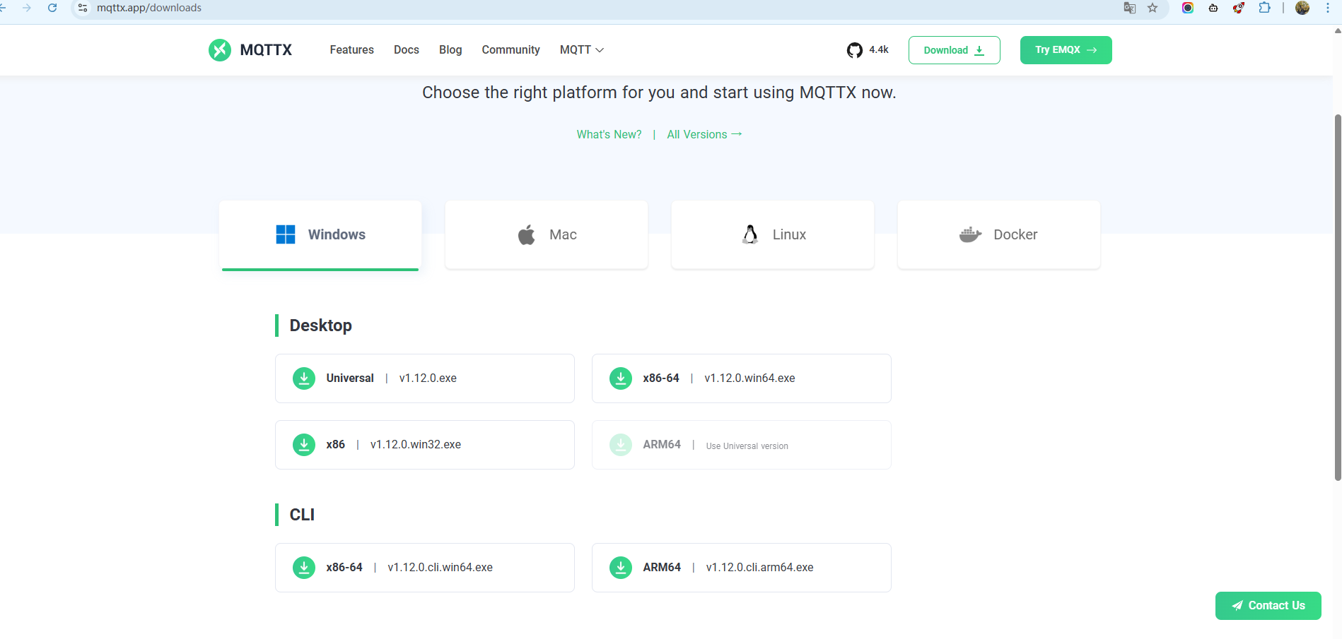This screenshot has width=1342, height=639.
Task: Open the Features menu item
Action: tap(351, 50)
